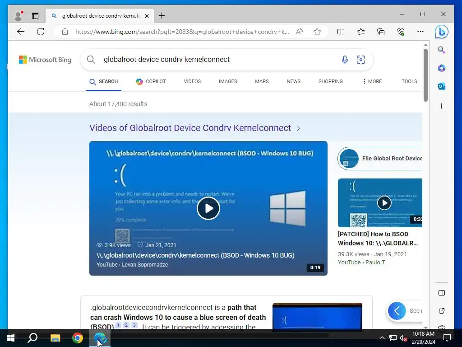Open [PATCHED] How to BSOD Windows 10 link
Image resolution: width=462 pixels, height=347 pixels.
[x=378, y=239]
